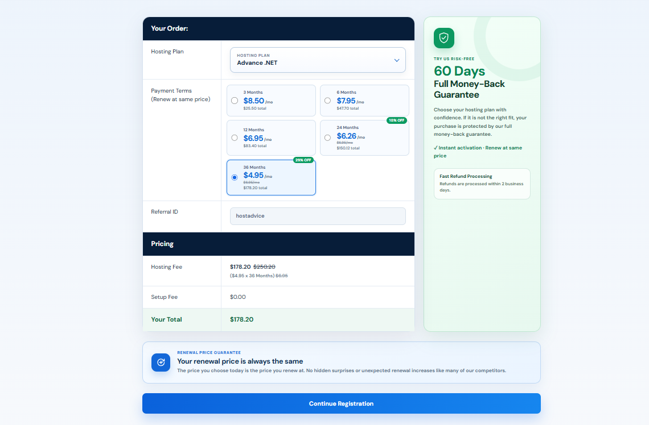
Task: Click the Choose your hosting plan paragraph
Action: click(x=480, y=122)
